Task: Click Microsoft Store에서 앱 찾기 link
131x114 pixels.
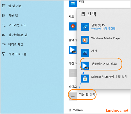Action: coord(109,77)
